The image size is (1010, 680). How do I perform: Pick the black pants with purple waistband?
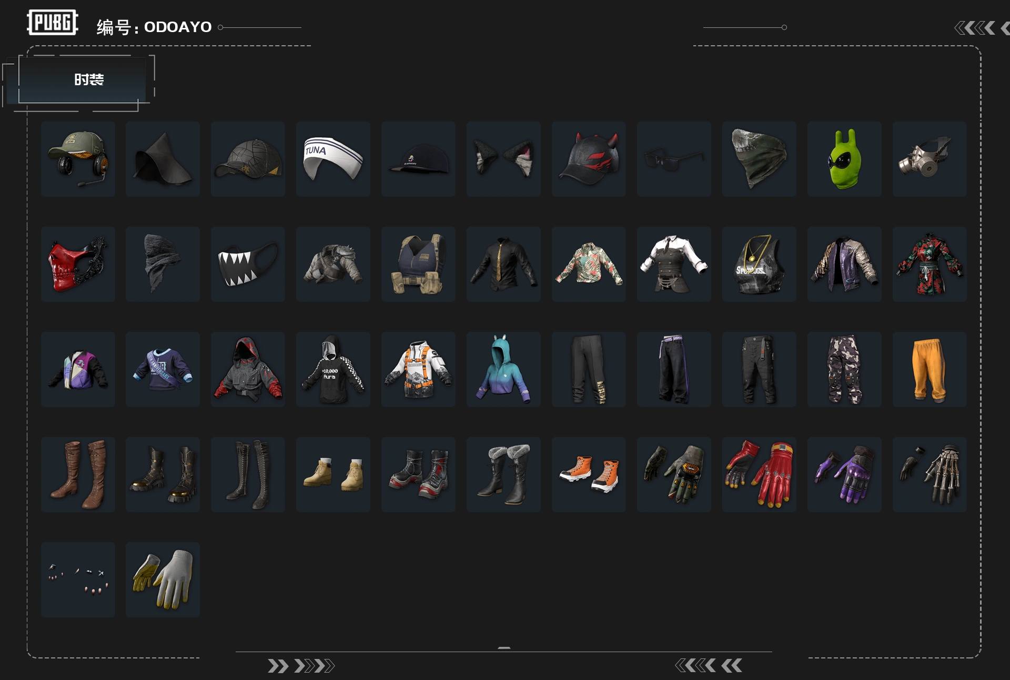[674, 369]
